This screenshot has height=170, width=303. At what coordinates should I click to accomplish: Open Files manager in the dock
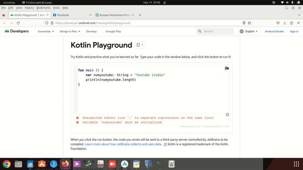pos(18,164)
